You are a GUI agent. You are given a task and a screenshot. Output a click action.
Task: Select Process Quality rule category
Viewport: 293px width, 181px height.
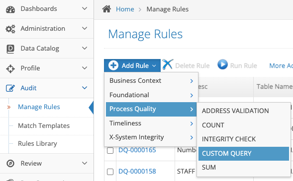pos(151,109)
